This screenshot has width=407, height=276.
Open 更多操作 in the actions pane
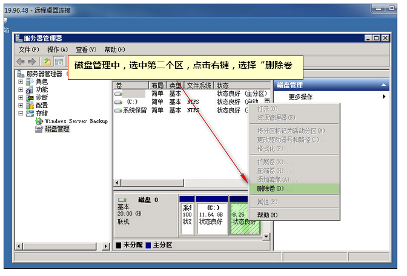pos(300,97)
